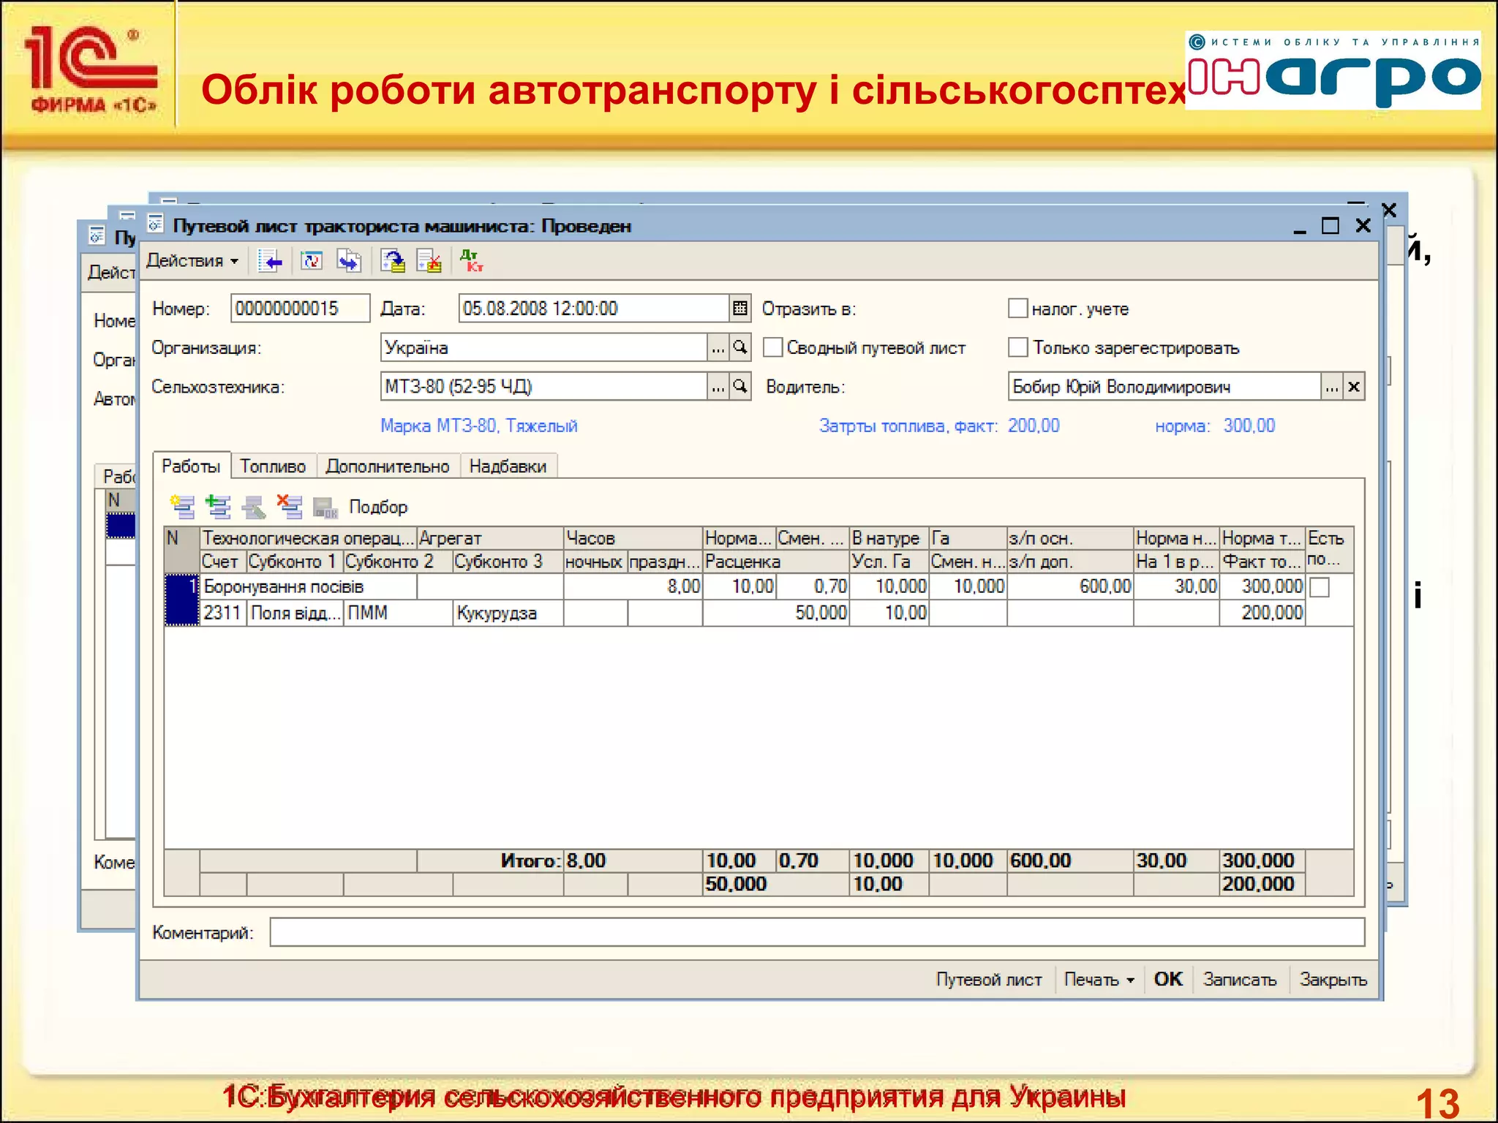Click ellipsis button for Сельхозтехника field
1498x1123 pixels.
pos(718,387)
